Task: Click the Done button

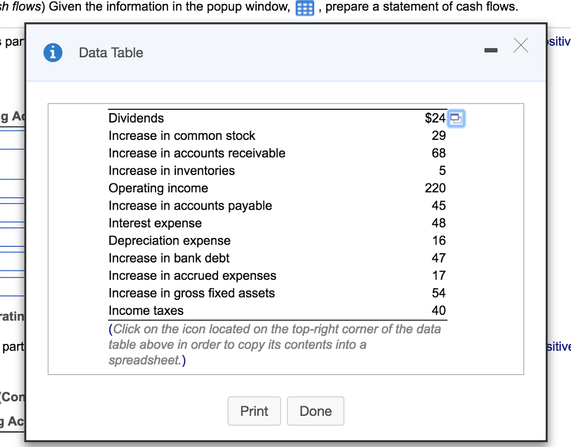Action: [315, 411]
